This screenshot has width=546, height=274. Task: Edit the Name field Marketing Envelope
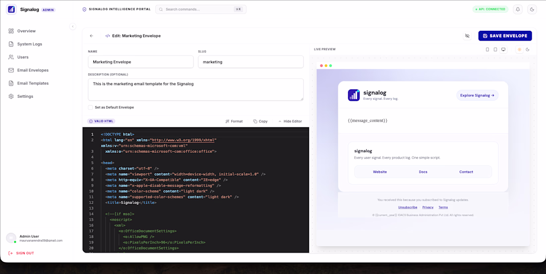pos(140,62)
